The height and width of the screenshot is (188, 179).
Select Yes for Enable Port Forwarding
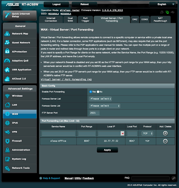tap(91, 92)
